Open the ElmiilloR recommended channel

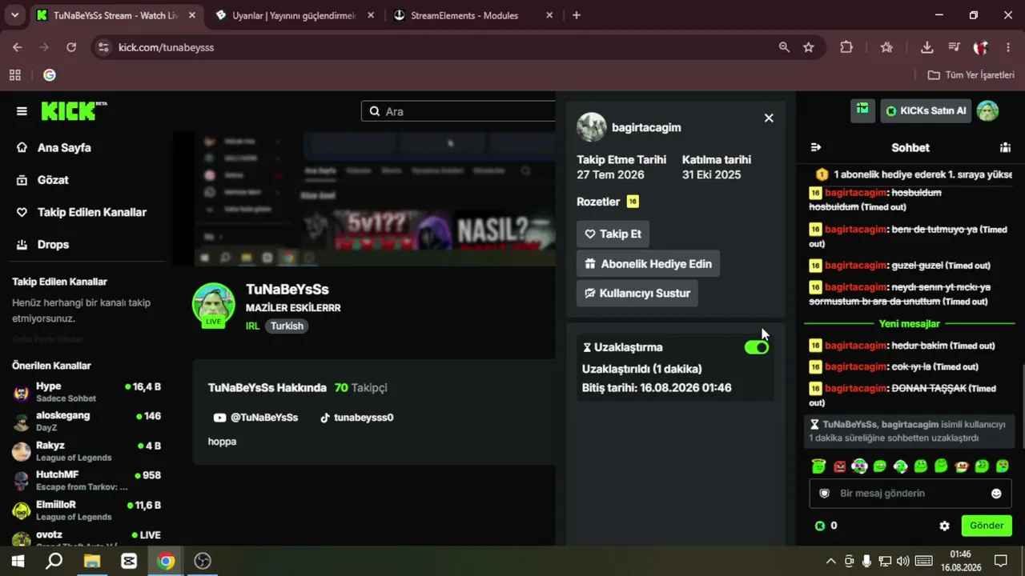(x=86, y=510)
